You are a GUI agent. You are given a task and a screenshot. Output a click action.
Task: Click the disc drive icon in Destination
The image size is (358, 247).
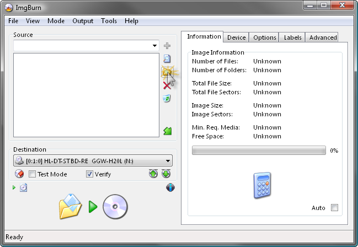point(19,160)
